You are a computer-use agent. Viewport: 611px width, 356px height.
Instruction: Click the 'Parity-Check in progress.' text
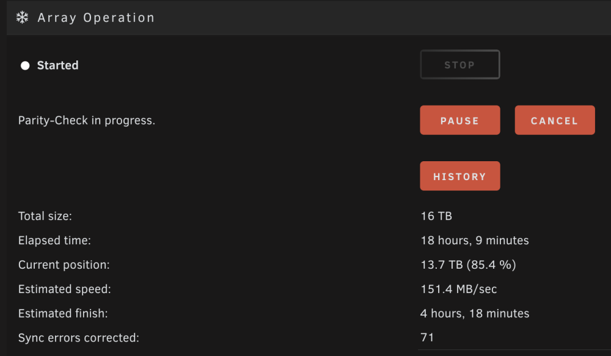(87, 121)
